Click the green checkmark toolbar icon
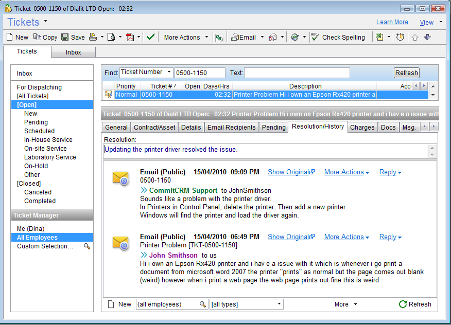 (151, 37)
